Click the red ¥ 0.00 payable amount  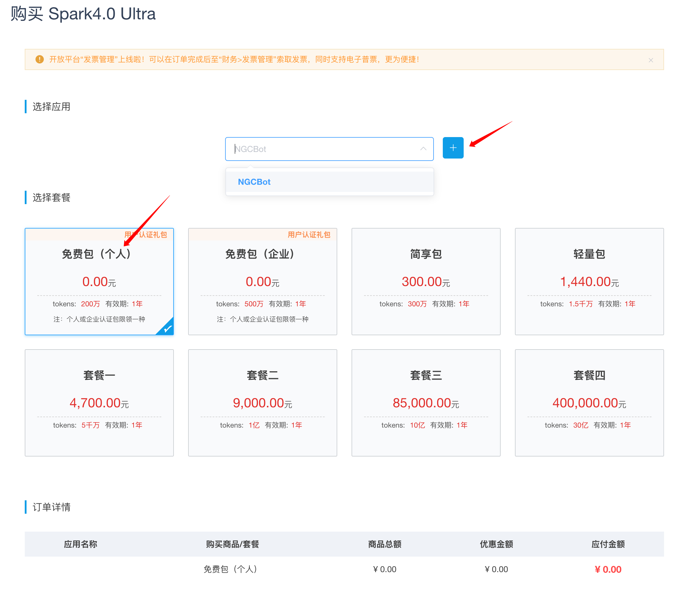tap(608, 569)
